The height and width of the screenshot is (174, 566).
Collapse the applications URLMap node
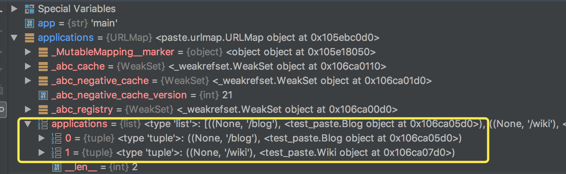click(x=15, y=37)
